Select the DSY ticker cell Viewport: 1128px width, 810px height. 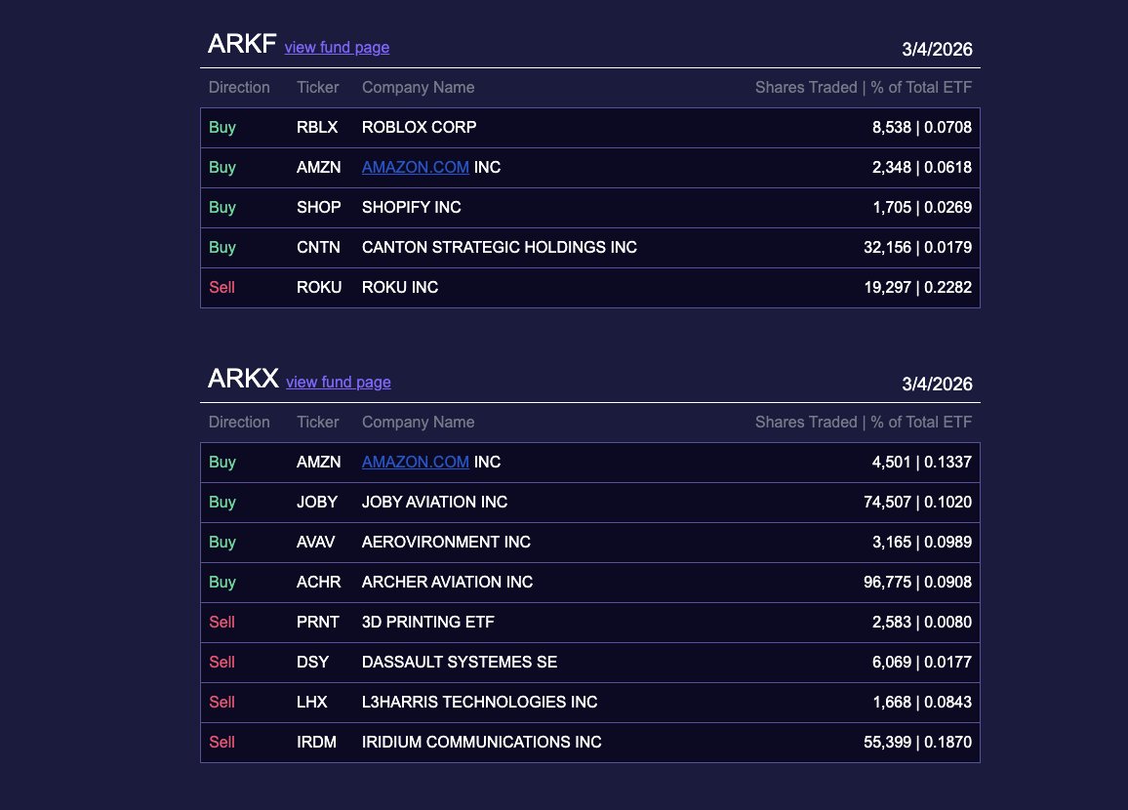[312, 662]
